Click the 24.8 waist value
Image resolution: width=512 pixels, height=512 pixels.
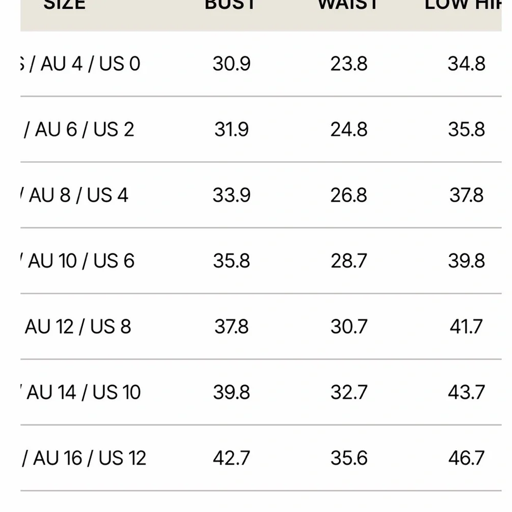[x=349, y=130]
